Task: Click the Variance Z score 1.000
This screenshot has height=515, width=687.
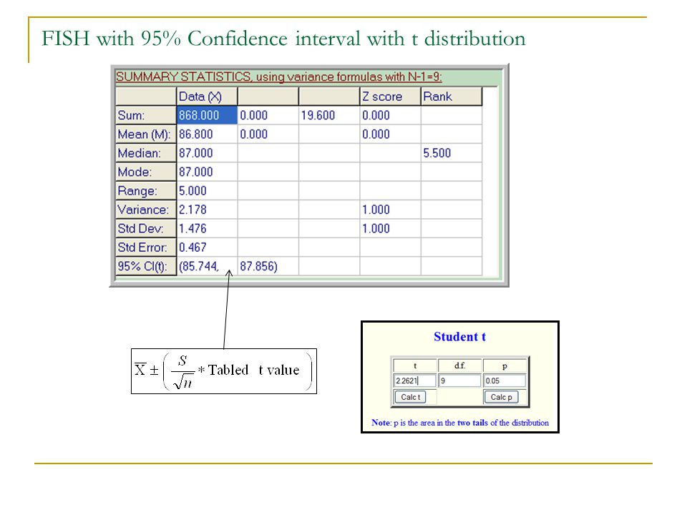Action: tap(390, 210)
